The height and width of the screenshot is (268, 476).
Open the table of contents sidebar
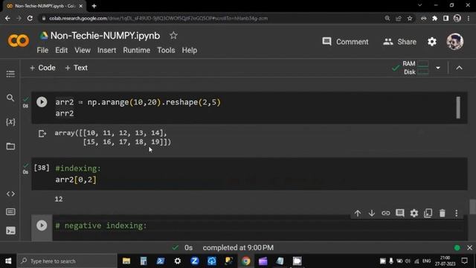pos(10,74)
